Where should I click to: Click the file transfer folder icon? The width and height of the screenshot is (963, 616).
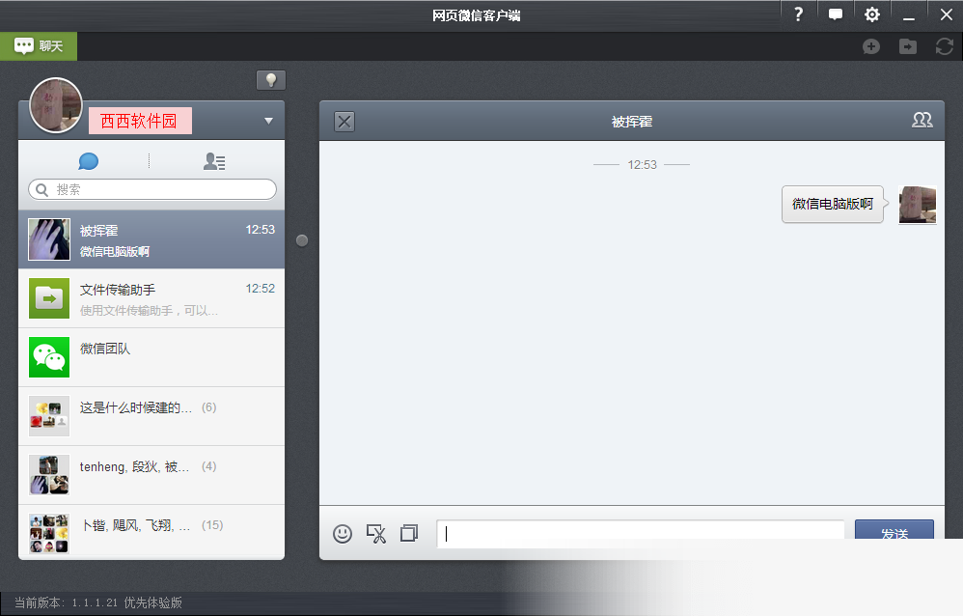pos(908,46)
